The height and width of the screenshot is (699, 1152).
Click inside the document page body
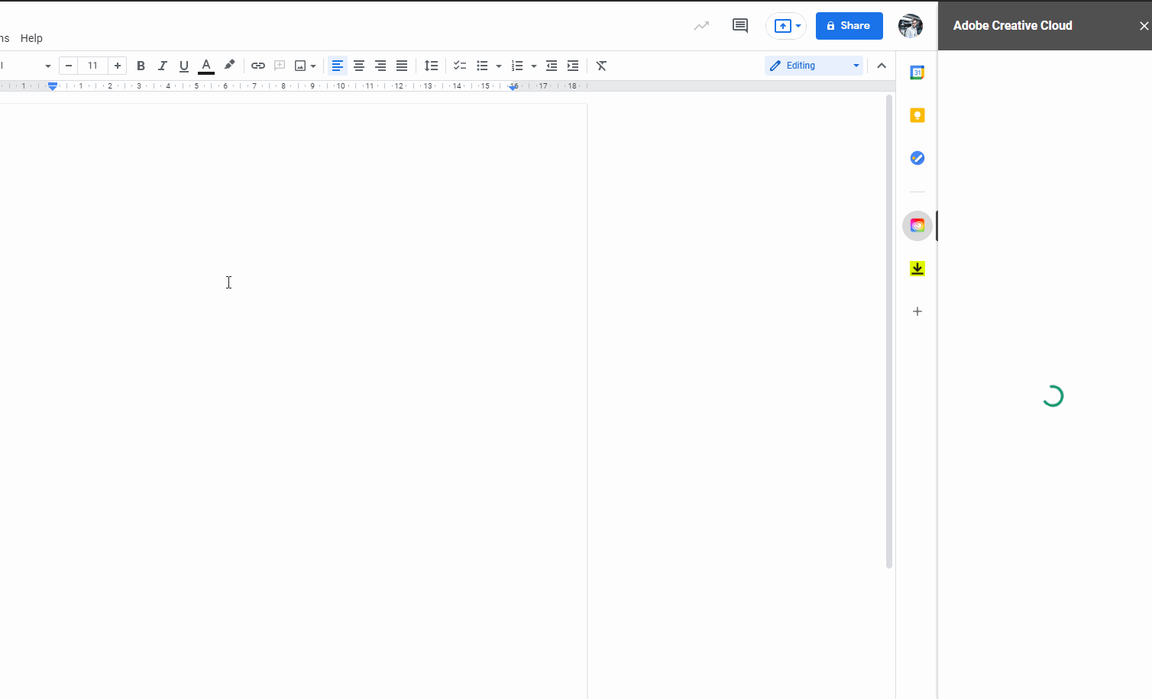293,401
